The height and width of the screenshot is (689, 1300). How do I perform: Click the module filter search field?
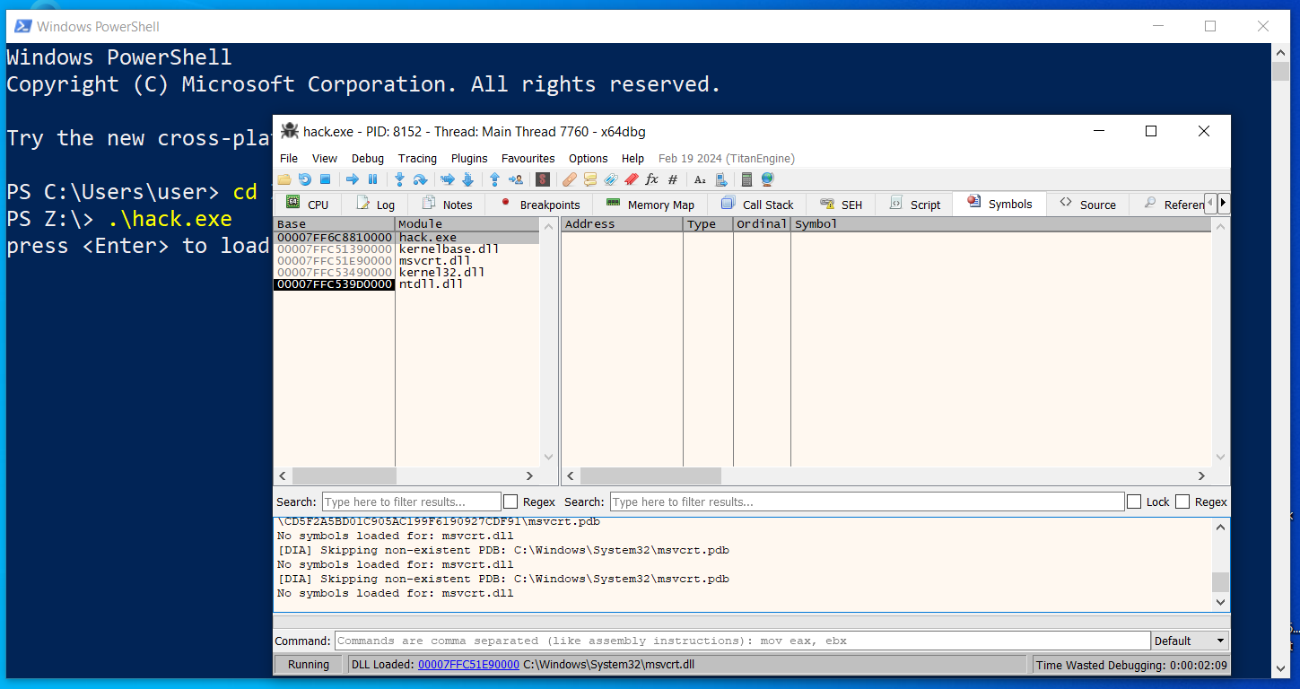point(411,501)
